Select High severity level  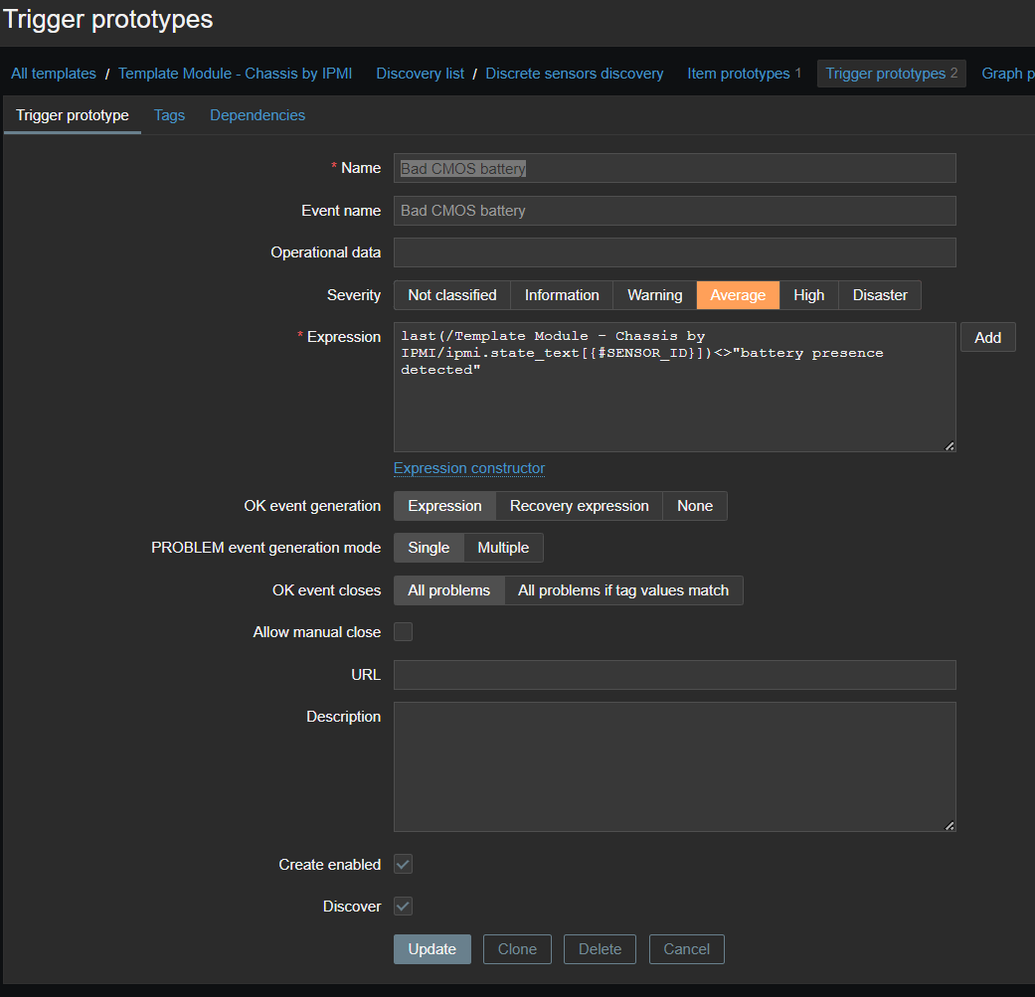coord(808,294)
